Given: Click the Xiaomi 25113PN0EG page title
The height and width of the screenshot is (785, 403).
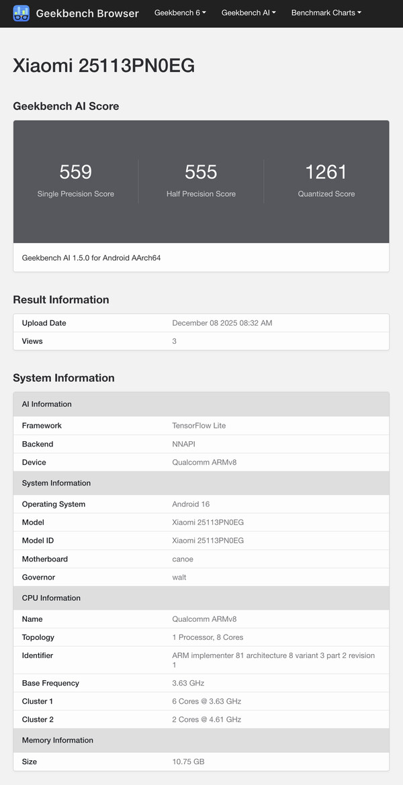Looking at the screenshot, I should coord(103,65).
